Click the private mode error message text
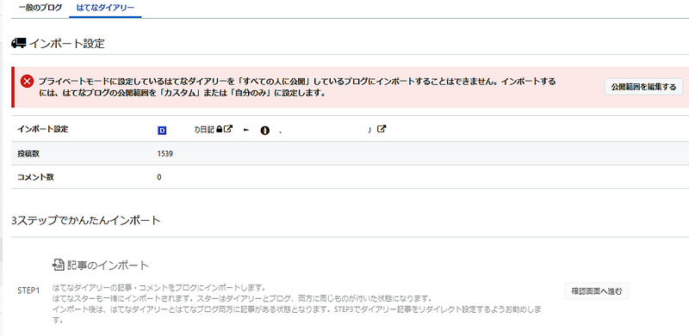This screenshot has height=336, width=689. point(297,88)
